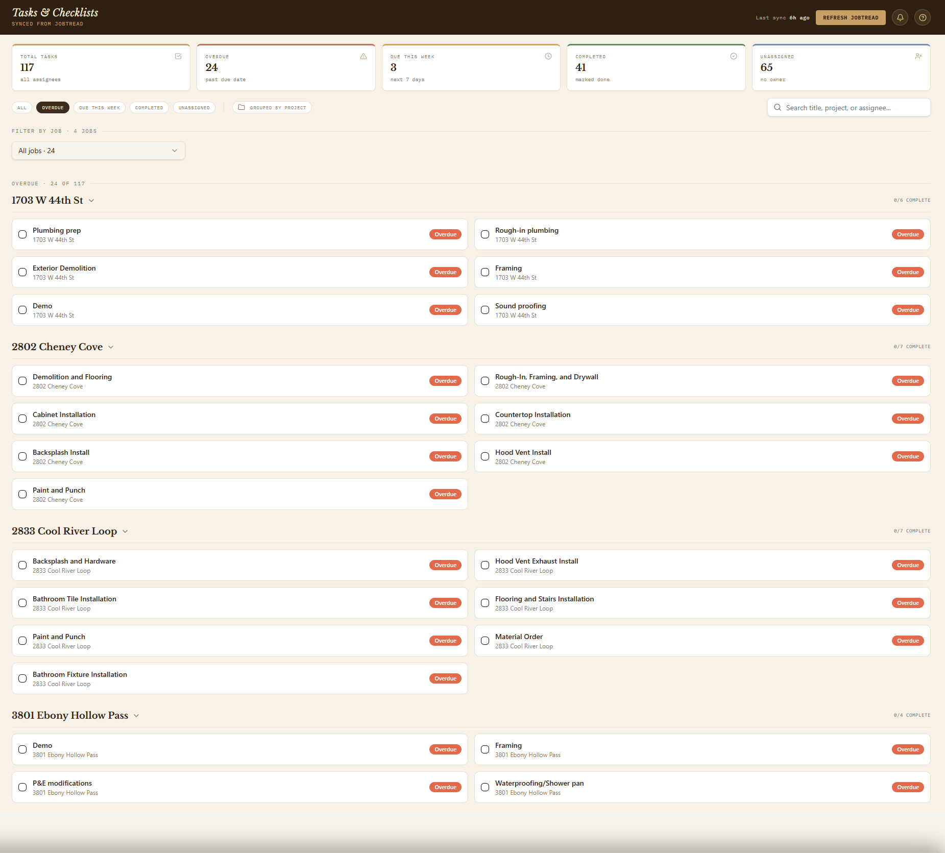
Task: Check the Demolition and Flooring task
Action: [22, 381]
